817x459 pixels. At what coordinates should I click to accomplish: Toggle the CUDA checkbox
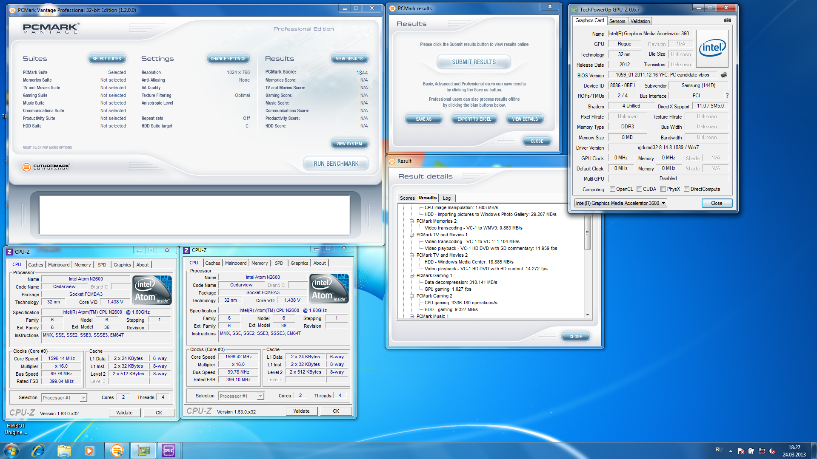point(639,189)
